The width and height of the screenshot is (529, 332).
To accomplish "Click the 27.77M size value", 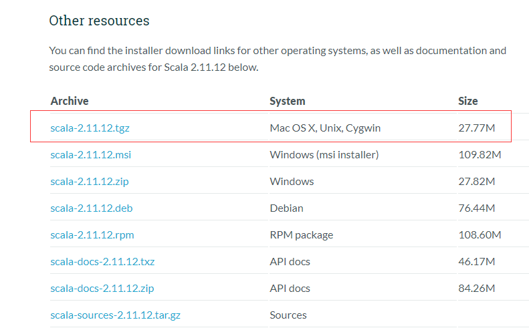I will [476, 128].
